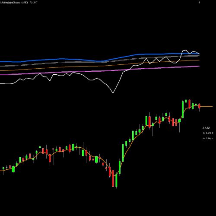The width and height of the screenshot is (216, 216).
Task: Click the AMEX NANC ticker title
Action: click(x=29, y=3)
